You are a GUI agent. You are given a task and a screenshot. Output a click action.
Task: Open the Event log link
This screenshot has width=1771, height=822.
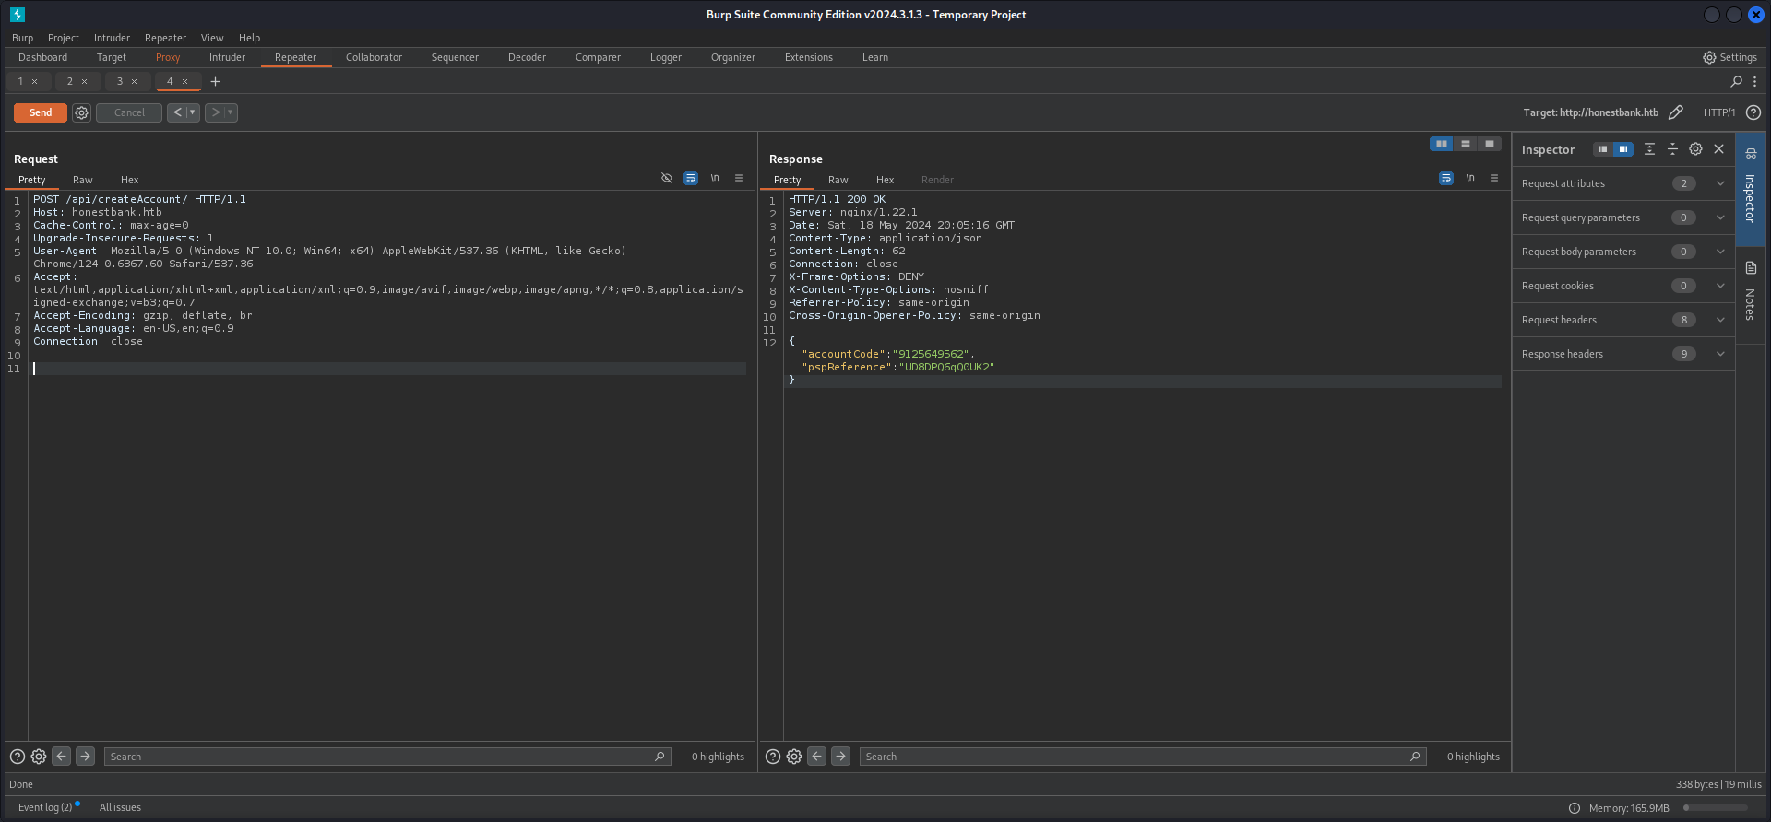coord(44,807)
